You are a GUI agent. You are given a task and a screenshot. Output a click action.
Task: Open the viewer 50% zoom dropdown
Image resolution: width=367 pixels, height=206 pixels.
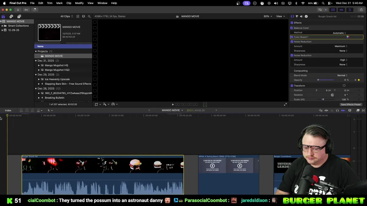click(268, 16)
